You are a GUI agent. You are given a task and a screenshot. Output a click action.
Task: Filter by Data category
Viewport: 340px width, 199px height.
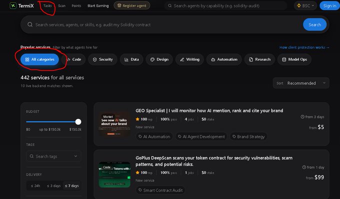pos(131,59)
